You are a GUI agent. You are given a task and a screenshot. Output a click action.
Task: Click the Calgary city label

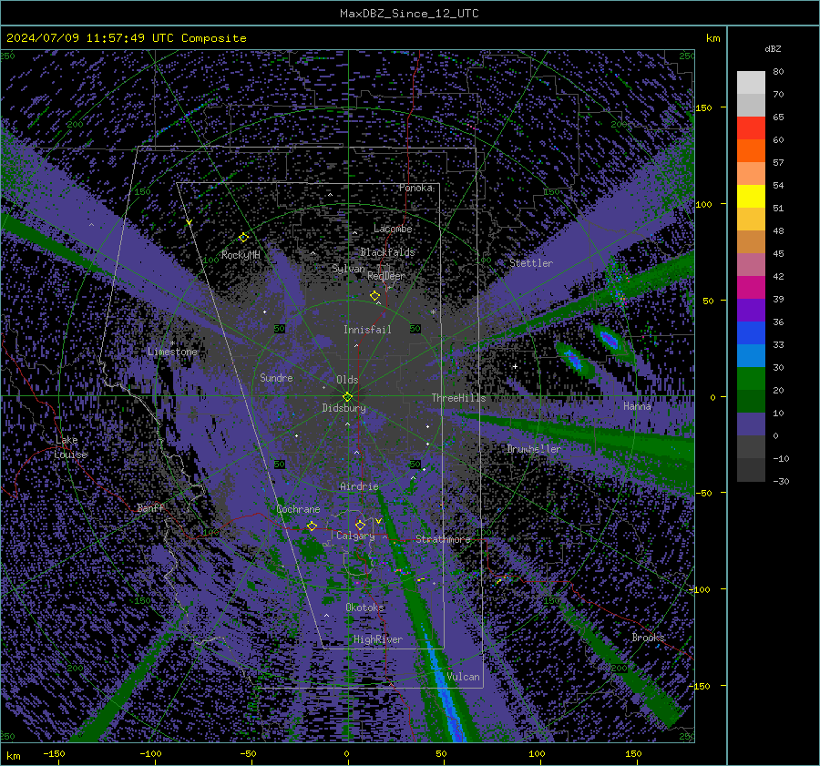click(355, 536)
